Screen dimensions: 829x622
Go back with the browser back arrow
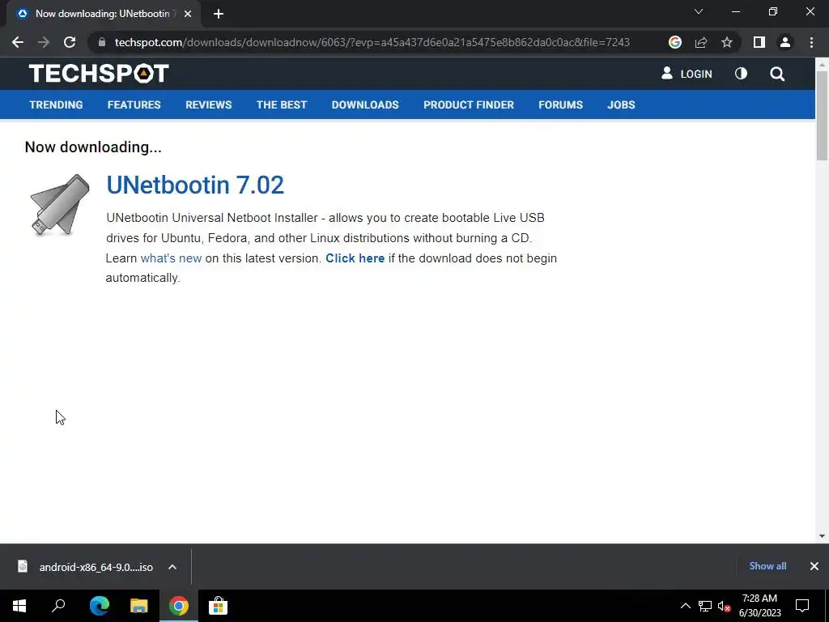[x=18, y=42]
